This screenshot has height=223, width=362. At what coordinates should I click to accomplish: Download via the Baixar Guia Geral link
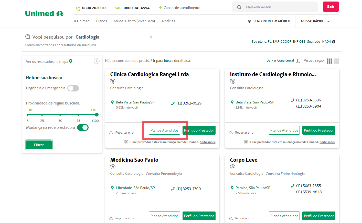click(280, 61)
